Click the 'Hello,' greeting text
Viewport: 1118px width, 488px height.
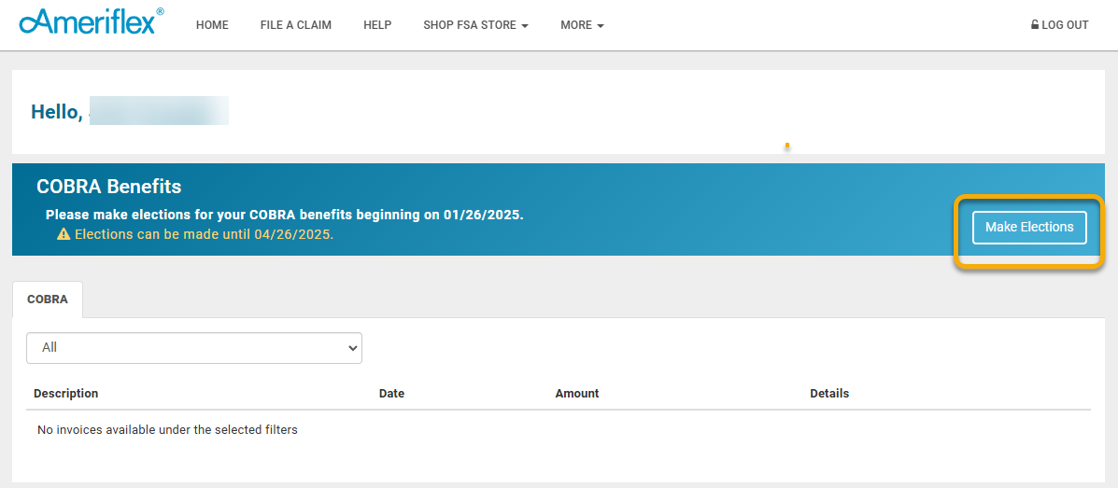click(57, 112)
